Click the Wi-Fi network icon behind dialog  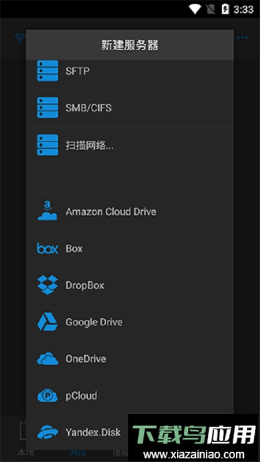20,38
